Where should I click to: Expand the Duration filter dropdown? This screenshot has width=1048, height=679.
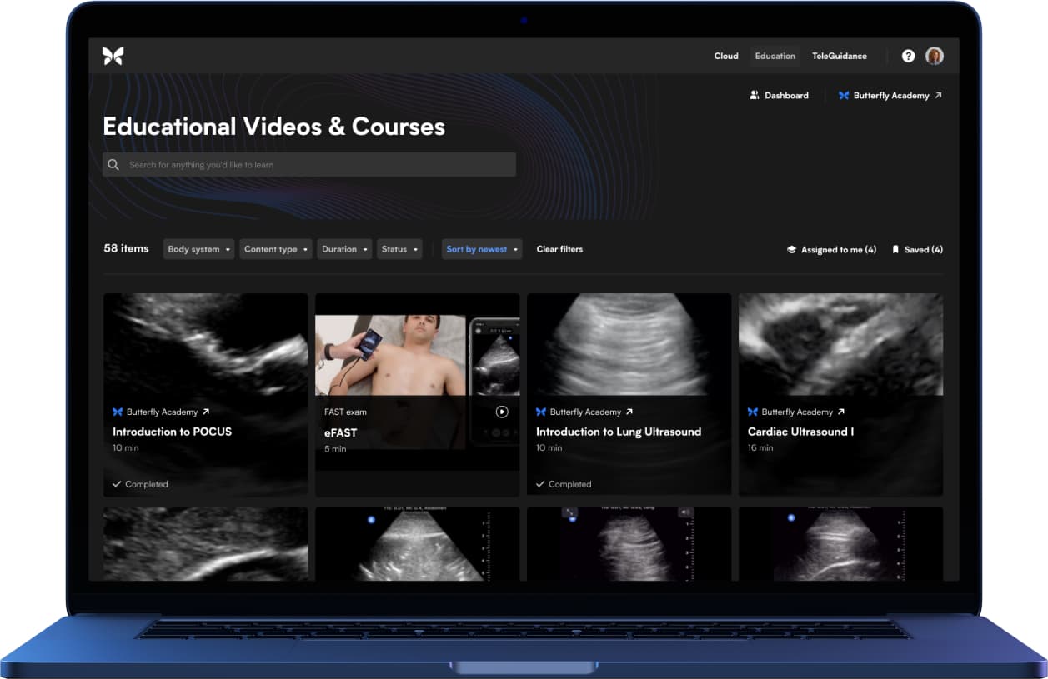point(343,249)
